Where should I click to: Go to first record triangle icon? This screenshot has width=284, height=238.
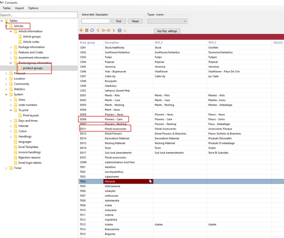click(x=98, y=31)
